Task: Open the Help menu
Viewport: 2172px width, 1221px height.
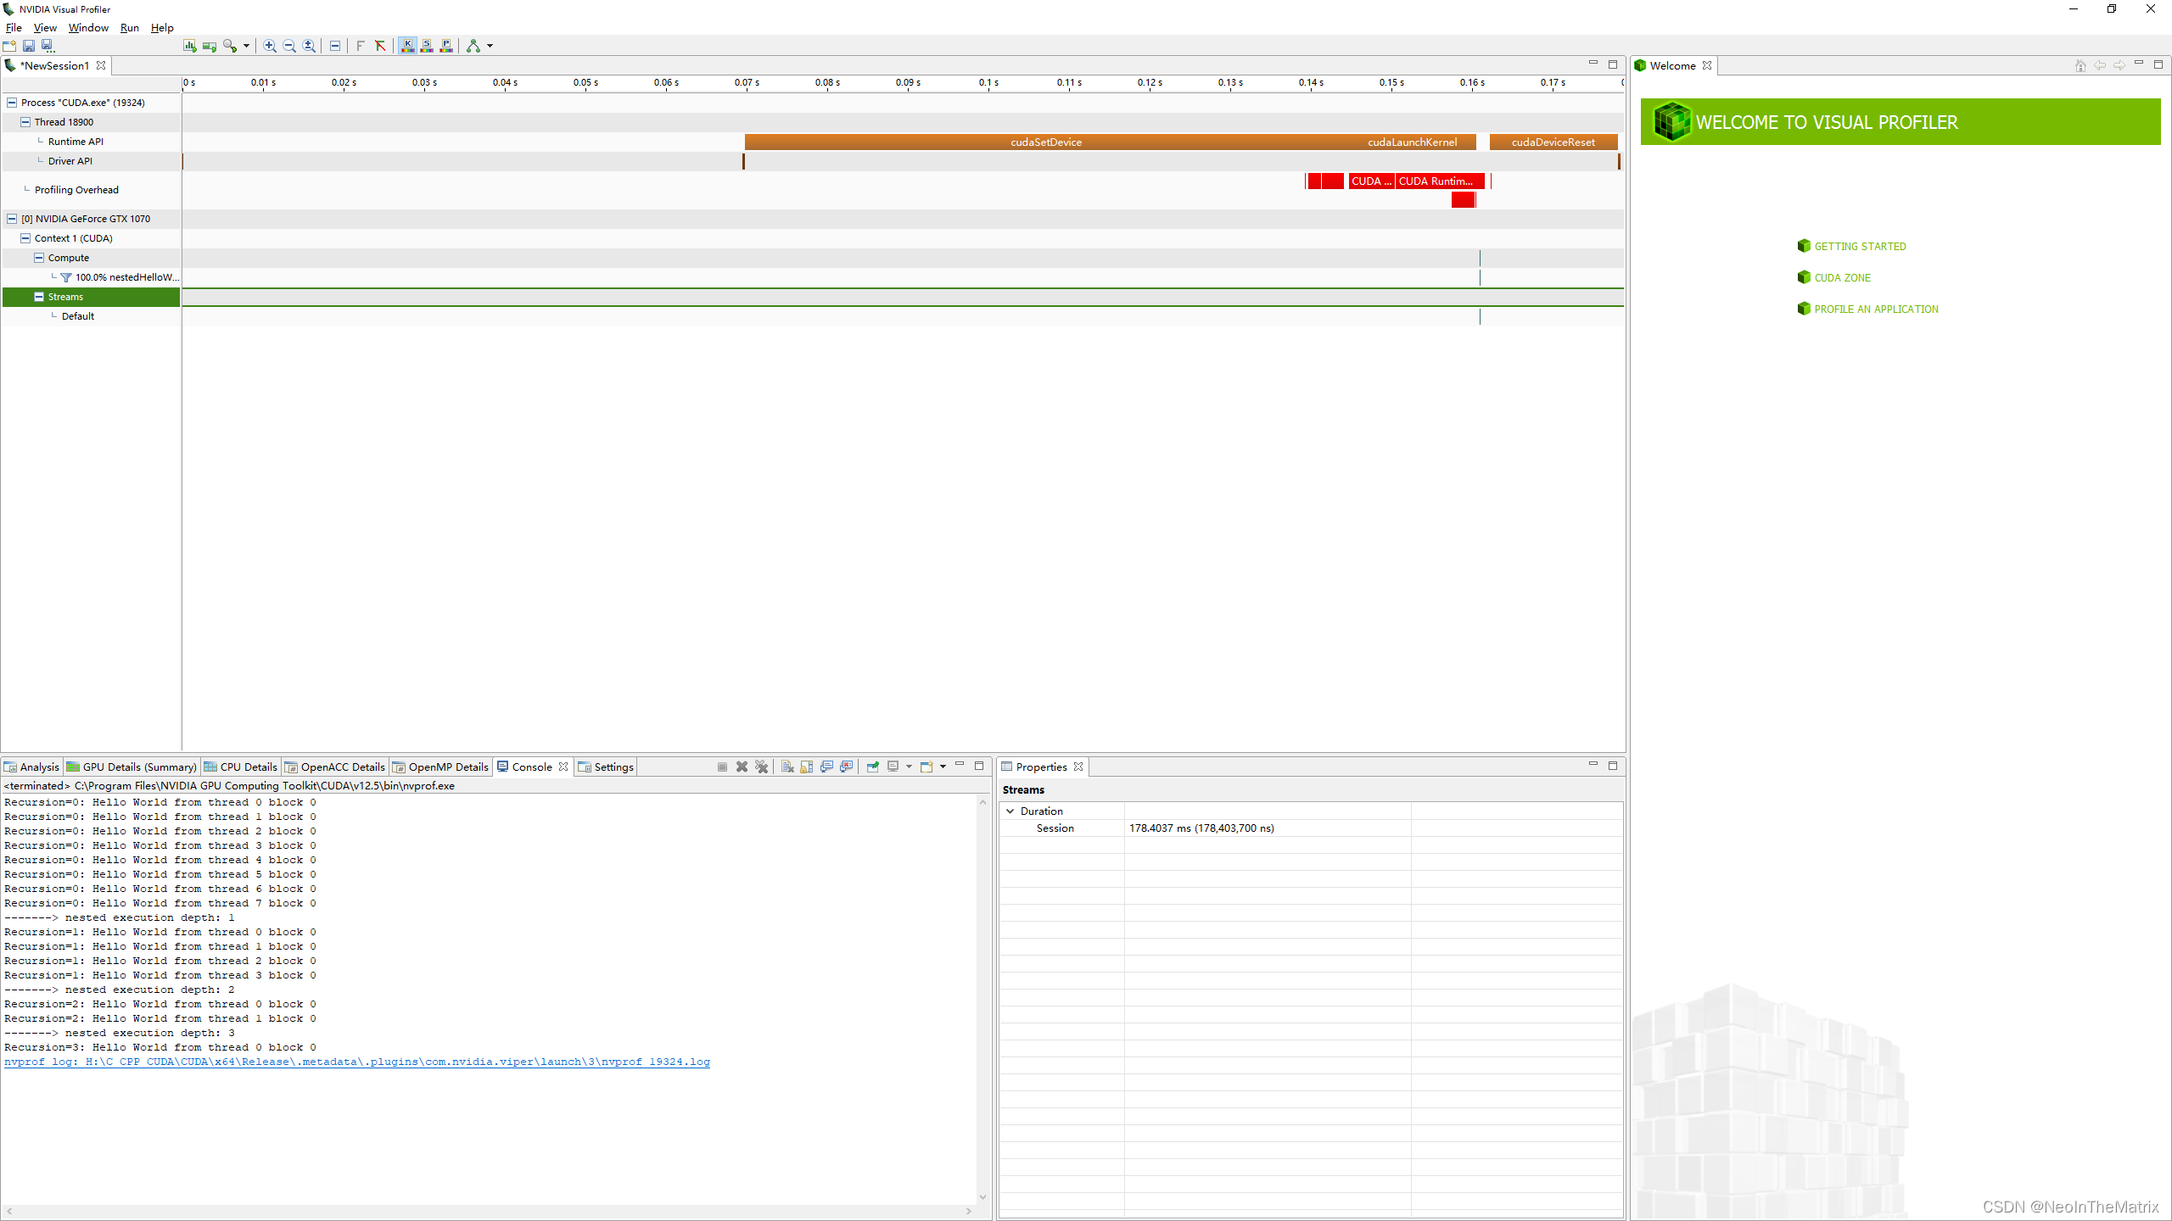Action: [x=162, y=27]
